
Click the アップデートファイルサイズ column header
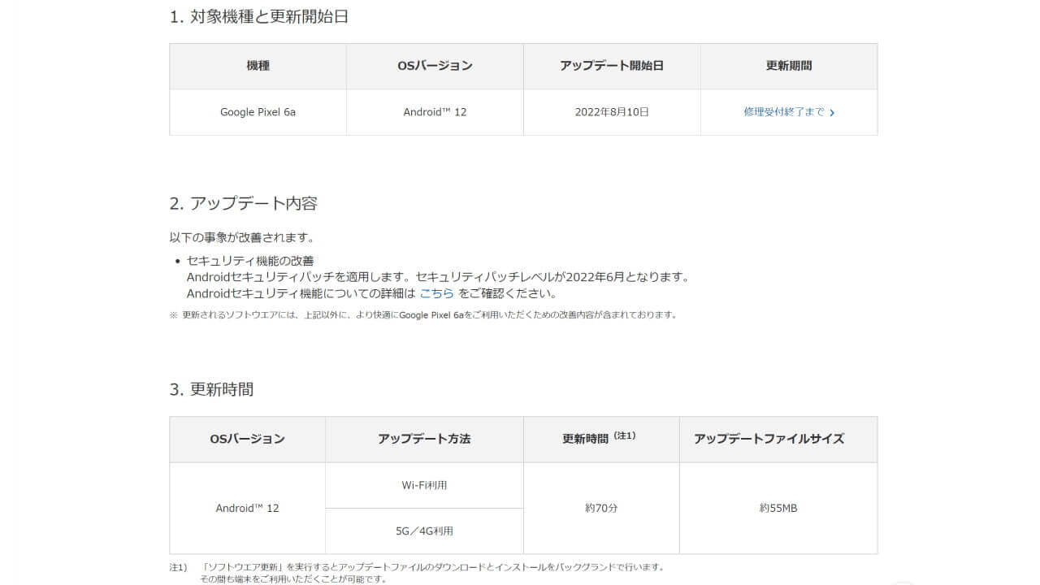pyautogui.click(x=769, y=439)
